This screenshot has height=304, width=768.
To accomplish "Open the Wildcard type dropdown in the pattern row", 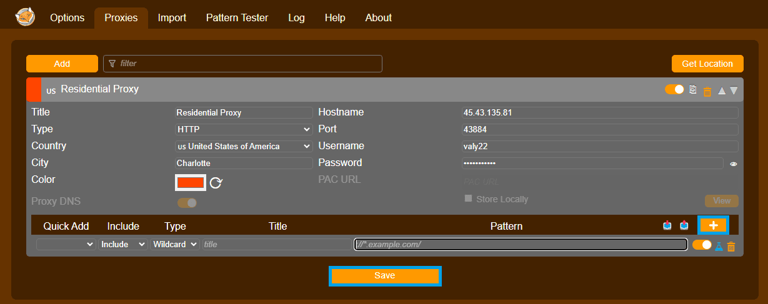I will click(x=175, y=245).
